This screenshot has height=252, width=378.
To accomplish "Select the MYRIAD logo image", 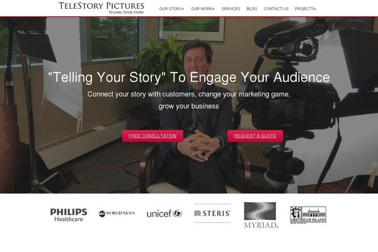I will [x=261, y=215].
